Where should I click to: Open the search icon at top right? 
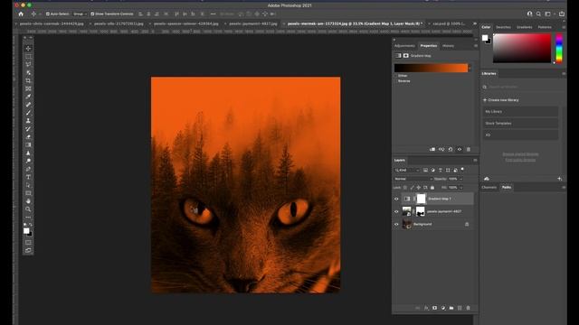[538, 14]
